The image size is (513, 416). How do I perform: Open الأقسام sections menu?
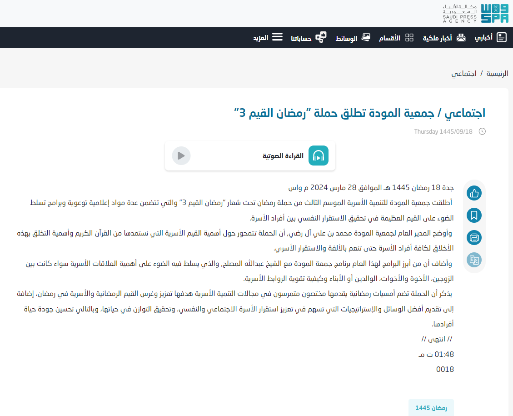(389, 38)
